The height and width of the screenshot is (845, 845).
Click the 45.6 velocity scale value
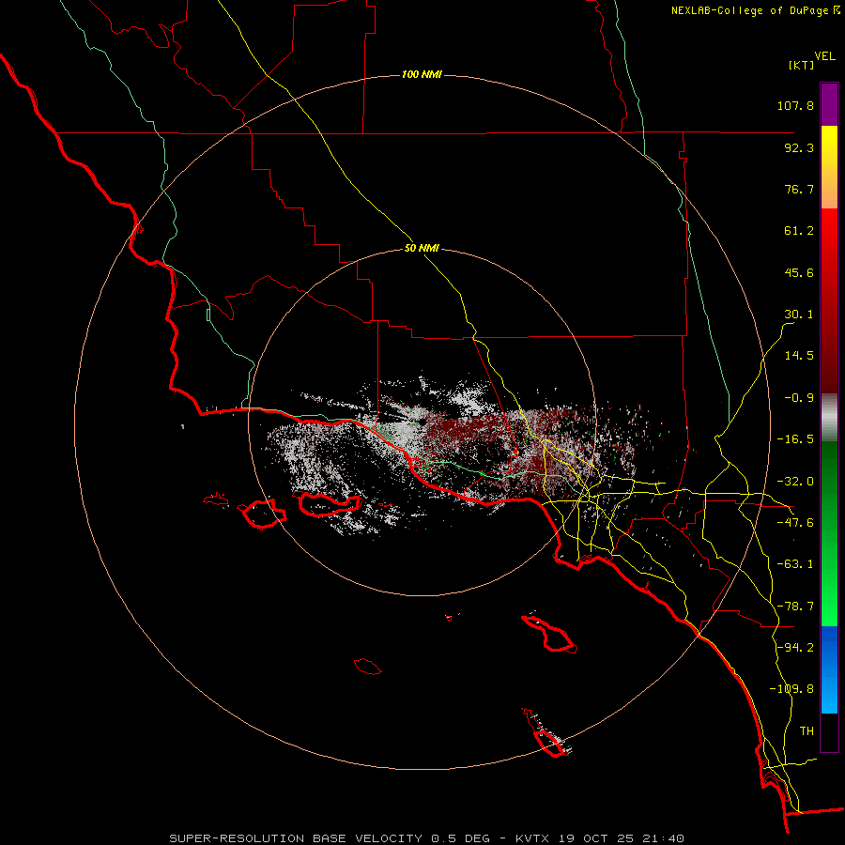point(799,272)
